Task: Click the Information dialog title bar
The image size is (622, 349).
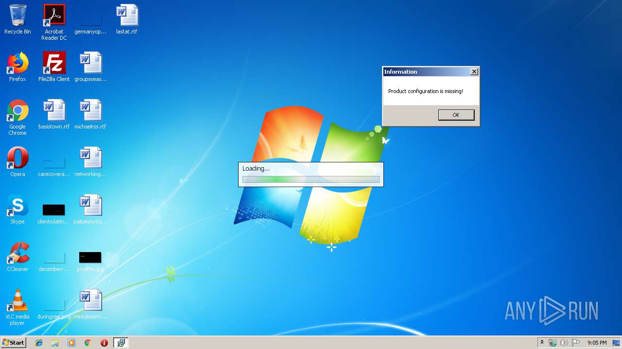Action: (426, 72)
